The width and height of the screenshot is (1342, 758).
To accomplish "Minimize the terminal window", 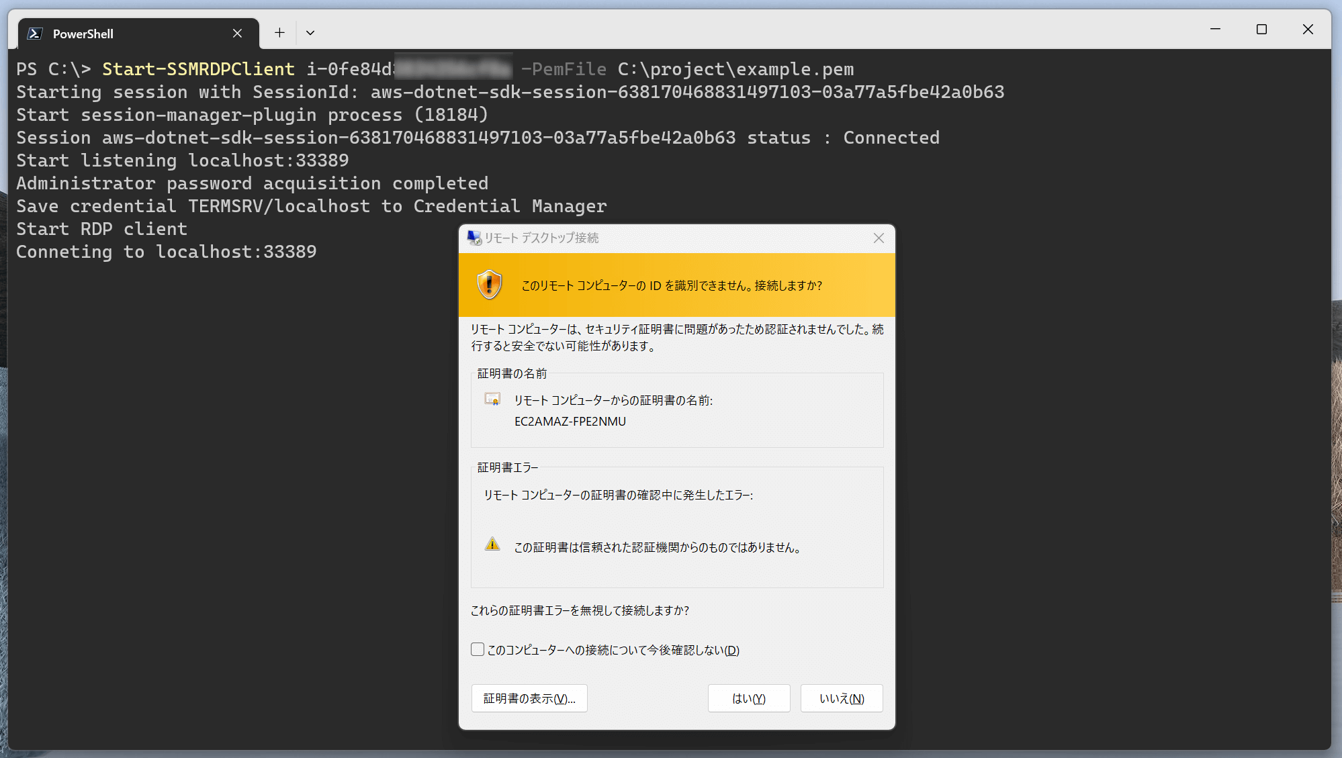I will [1215, 30].
